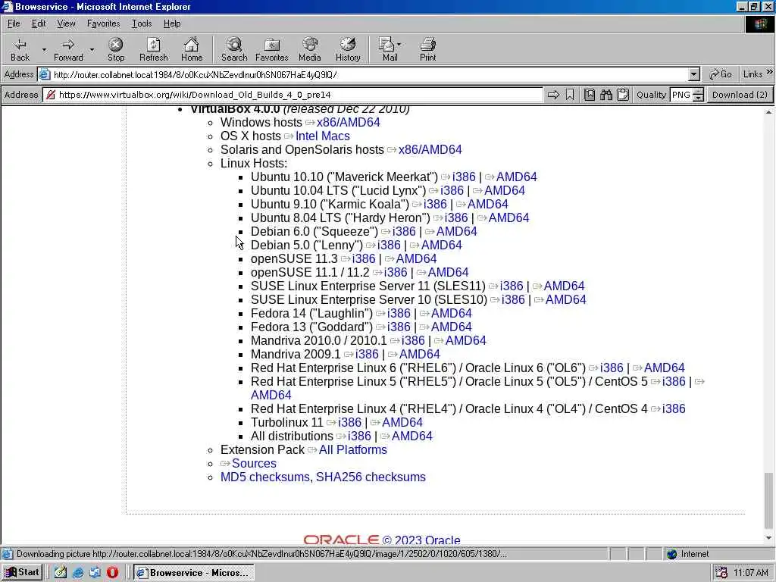Open the Search toolbar button
Image resolution: width=776 pixels, height=582 pixels.
click(234, 49)
